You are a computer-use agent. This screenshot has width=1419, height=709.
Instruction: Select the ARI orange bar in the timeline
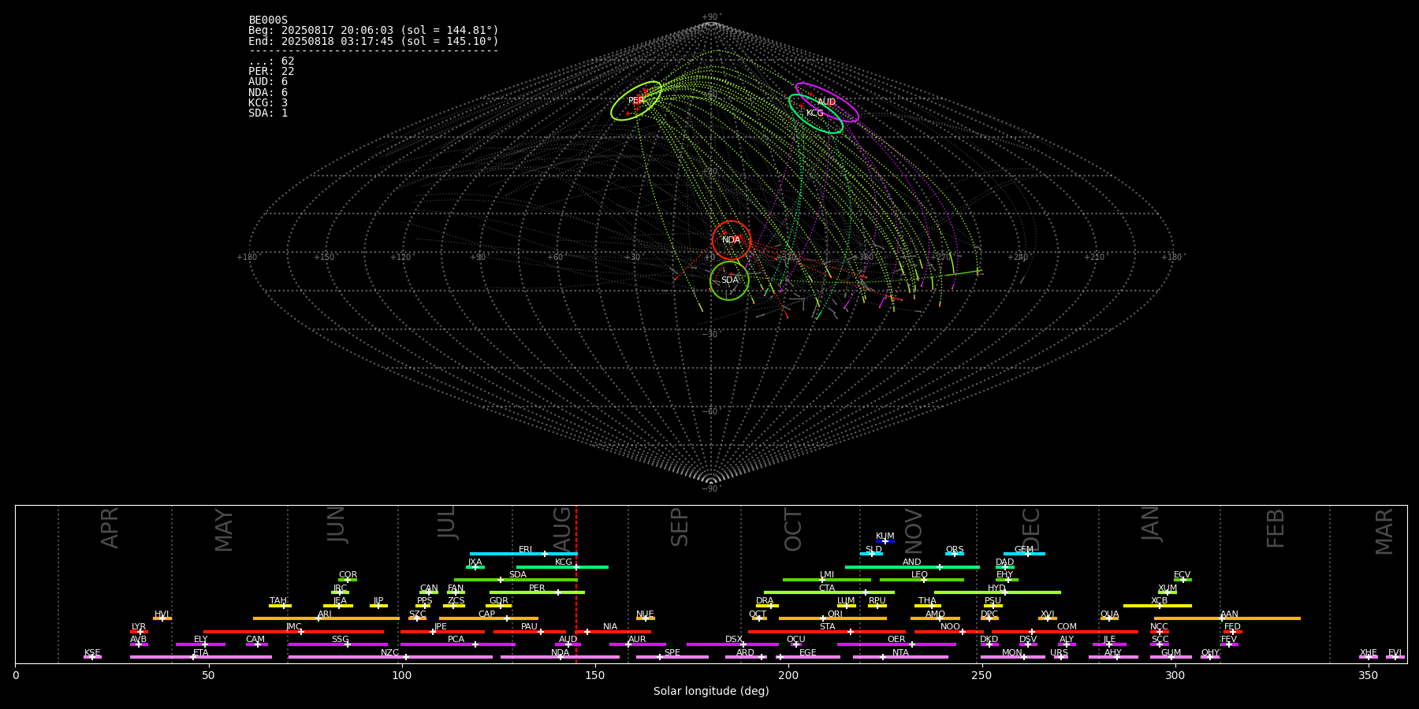pyautogui.click(x=326, y=618)
